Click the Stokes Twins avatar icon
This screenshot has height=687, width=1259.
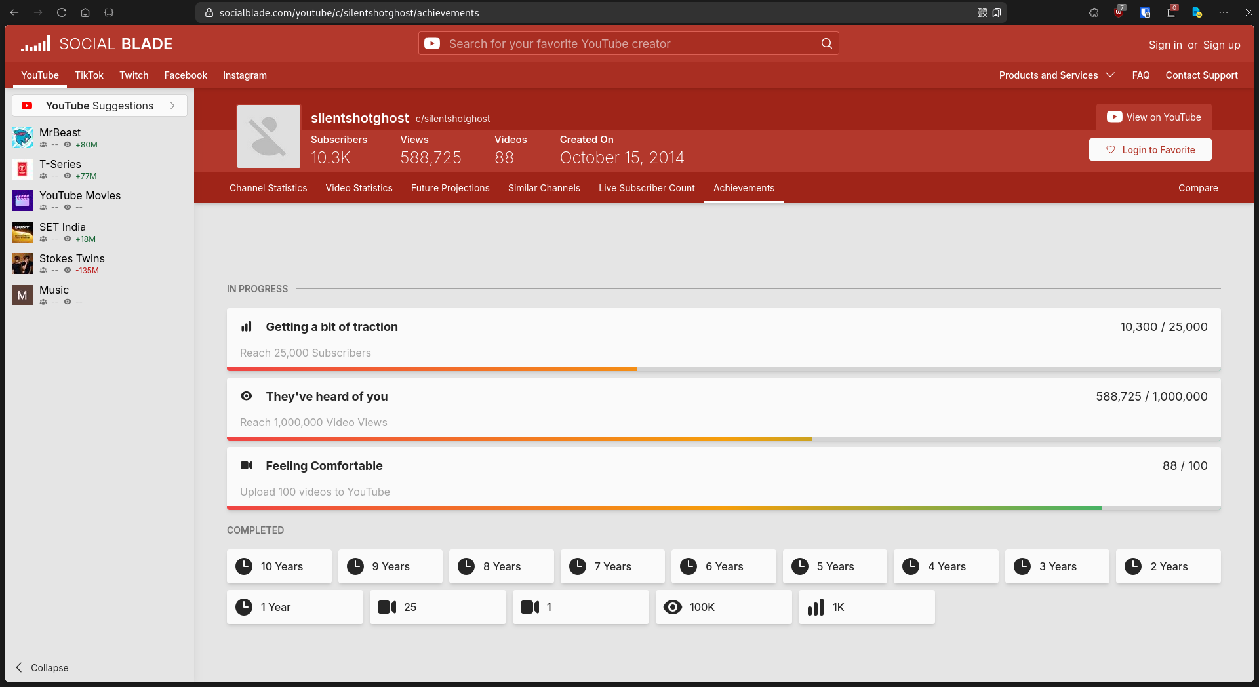22,264
